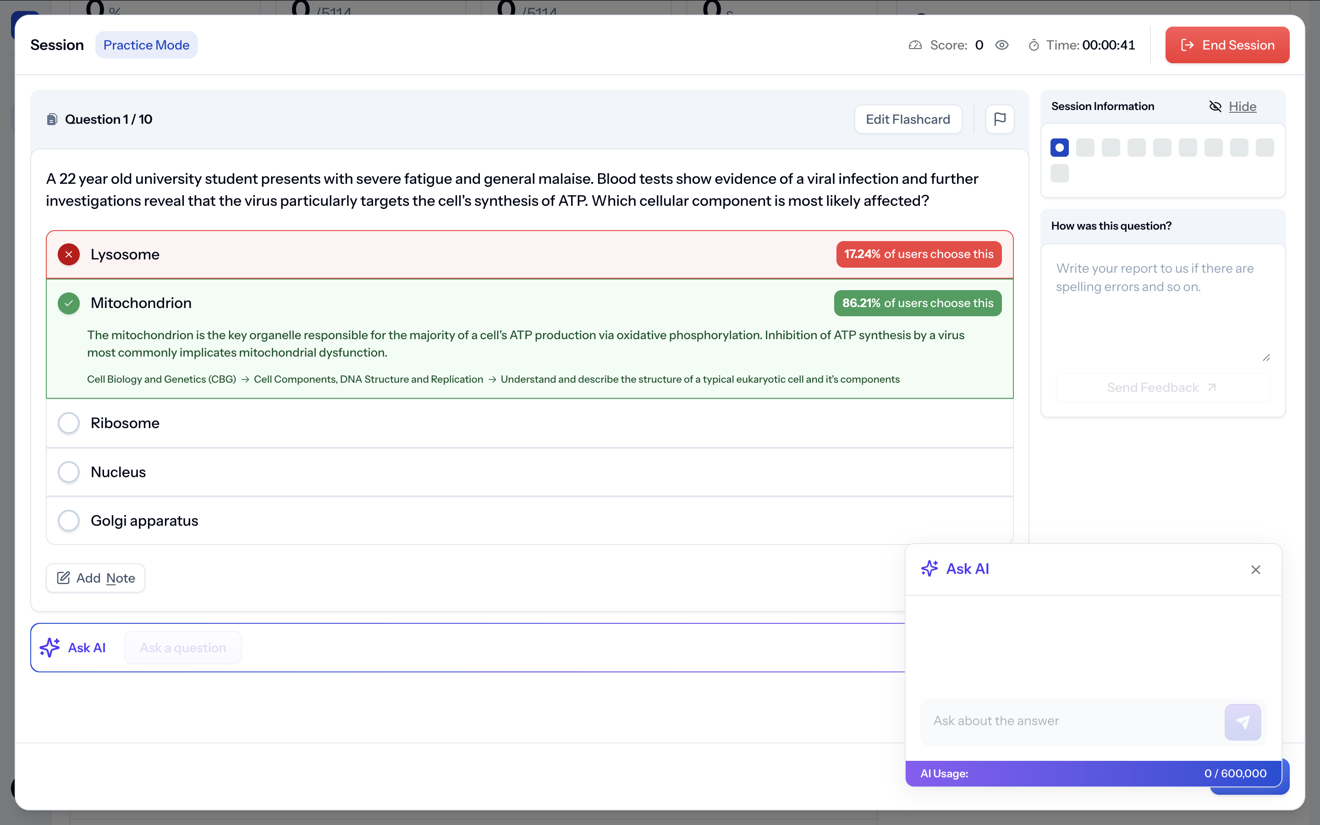
Task: Click the timer stopwatch icon
Action: 1033,45
